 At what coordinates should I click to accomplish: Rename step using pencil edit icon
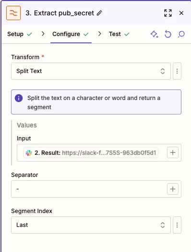(99, 13)
